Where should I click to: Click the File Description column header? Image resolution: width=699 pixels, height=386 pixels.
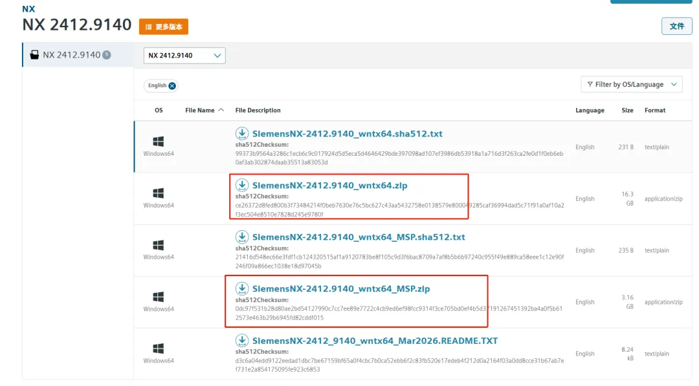click(258, 110)
